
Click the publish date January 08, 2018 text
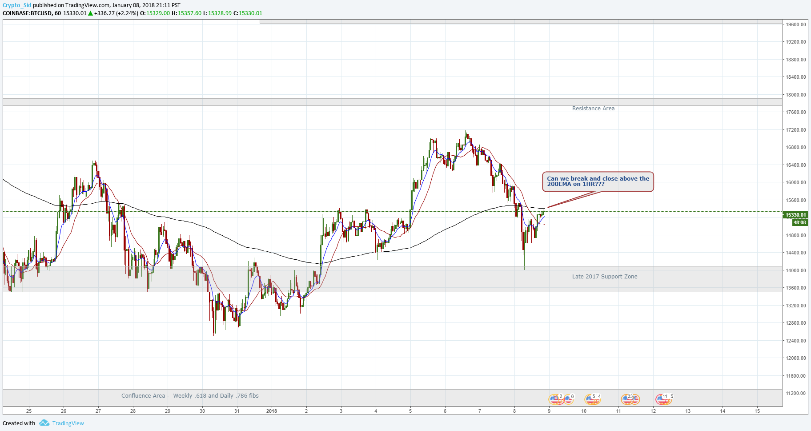(x=134, y=5)
